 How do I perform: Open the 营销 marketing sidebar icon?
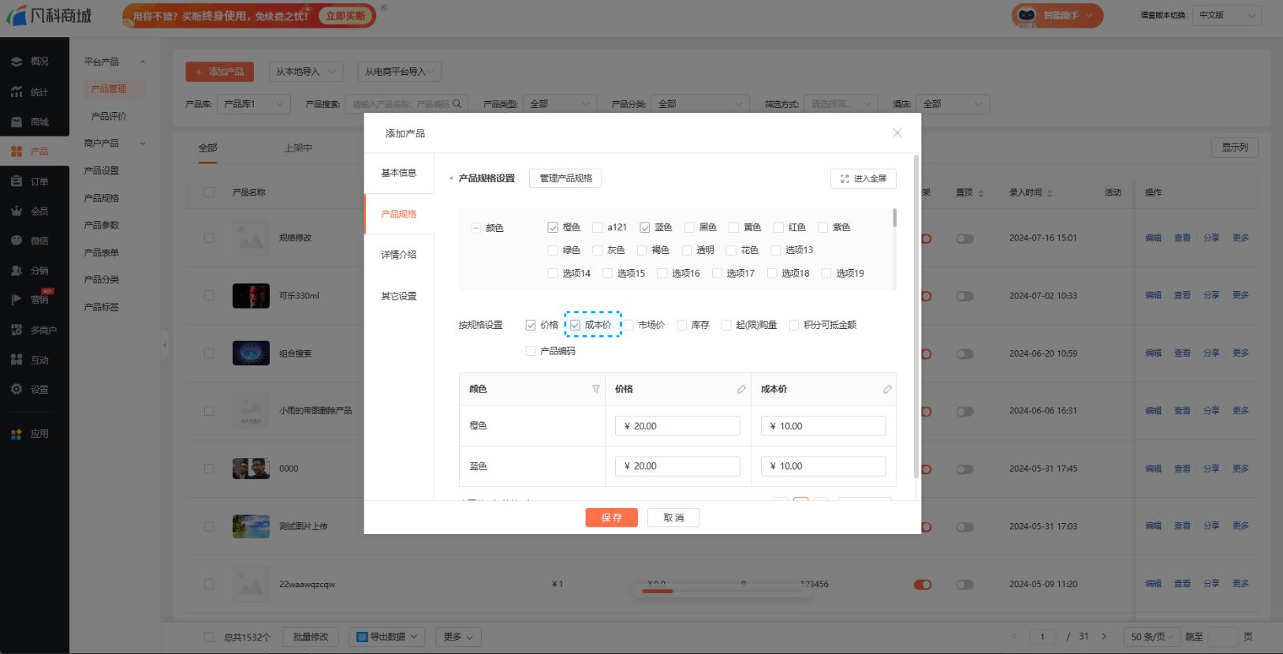click(17, 300)
